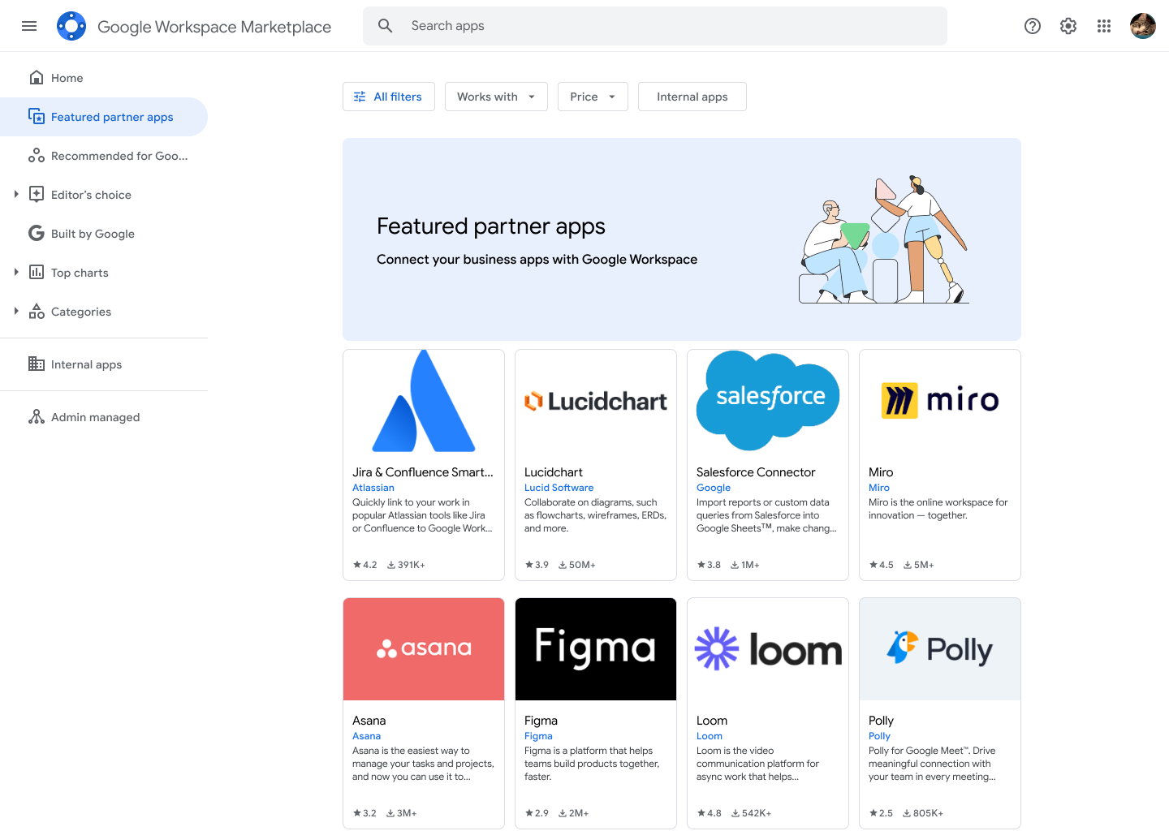Click the Google Workspace Marketplace title text

pos(214,27)
